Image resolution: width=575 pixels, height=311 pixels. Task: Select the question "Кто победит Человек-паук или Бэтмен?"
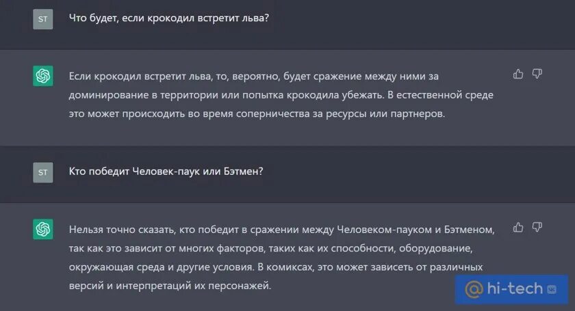point(166,172)
